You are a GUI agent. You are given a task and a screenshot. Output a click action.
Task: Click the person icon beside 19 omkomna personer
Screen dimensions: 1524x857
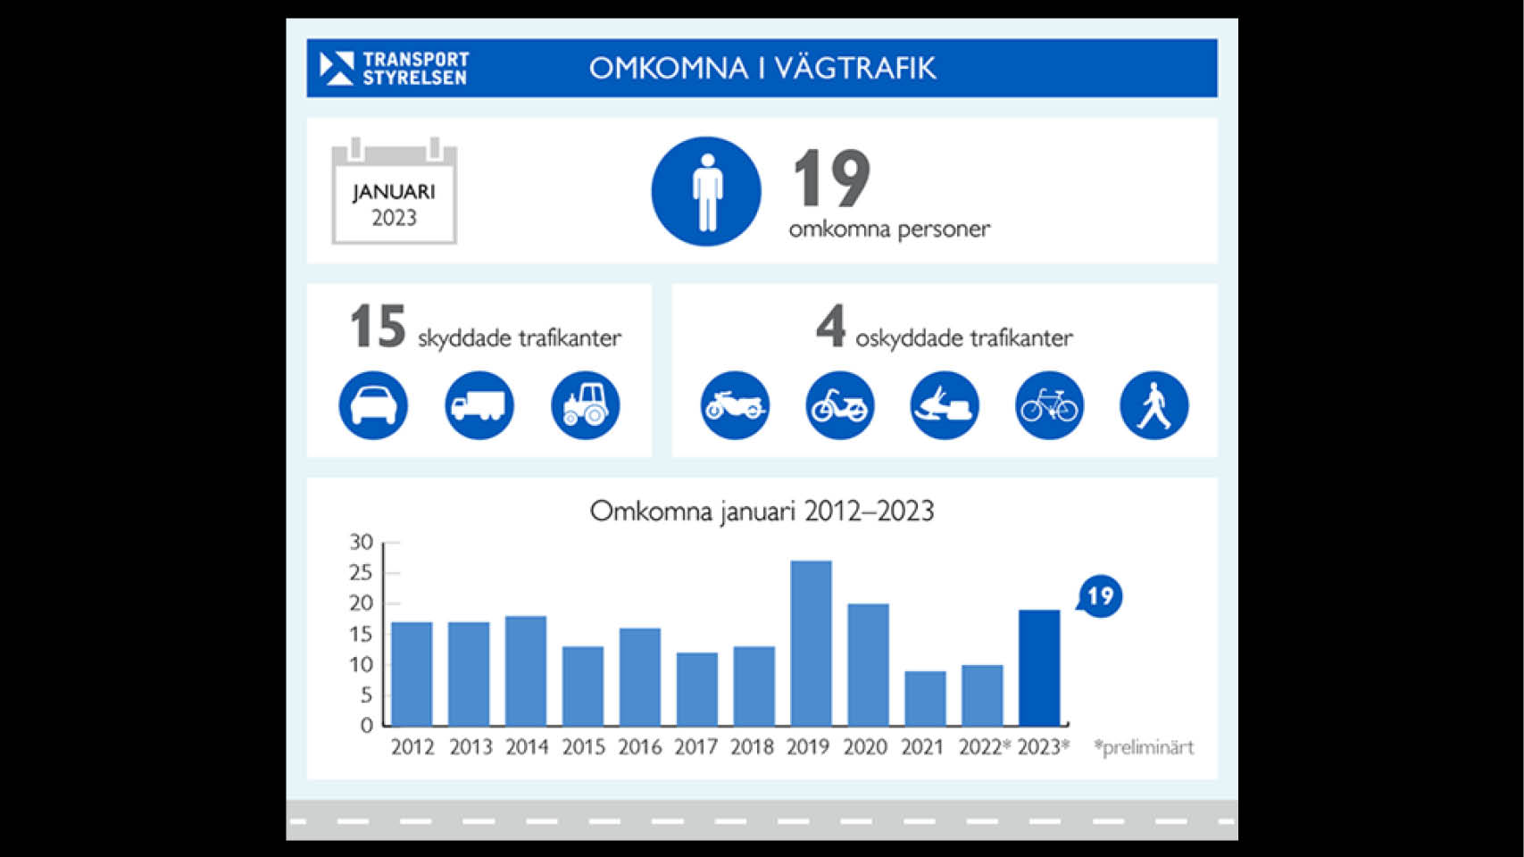coord(705,189)
